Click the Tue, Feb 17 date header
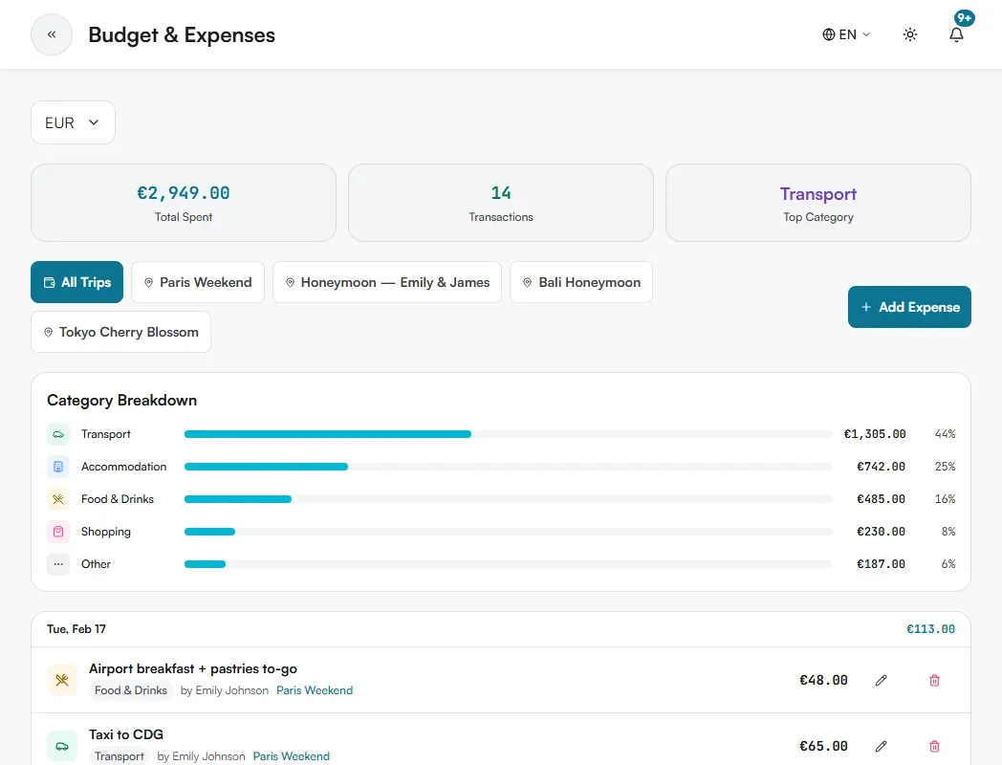 (x=76, y=629)
